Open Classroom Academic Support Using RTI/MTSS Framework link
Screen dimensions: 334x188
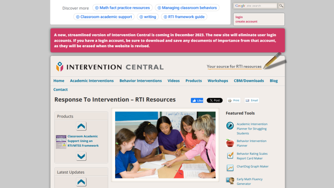(x=83, y=141)
